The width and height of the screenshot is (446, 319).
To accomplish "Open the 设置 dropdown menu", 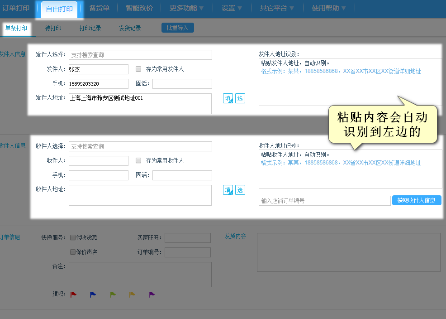I will 232,8.
